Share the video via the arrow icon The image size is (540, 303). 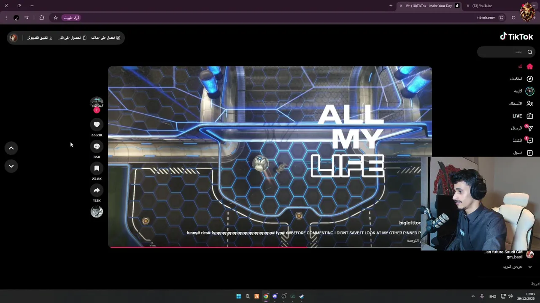[97, 190]
